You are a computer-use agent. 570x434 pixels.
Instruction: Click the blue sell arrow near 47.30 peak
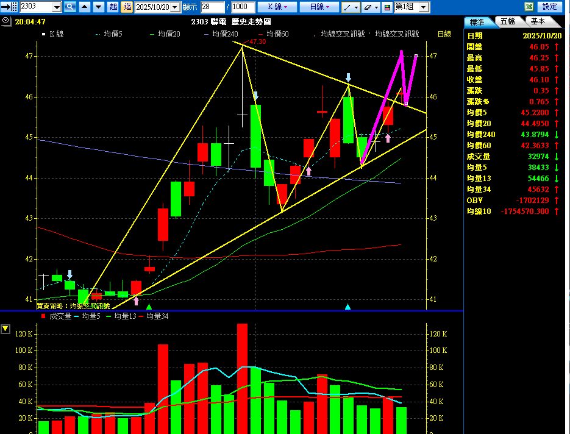(255, 96)
